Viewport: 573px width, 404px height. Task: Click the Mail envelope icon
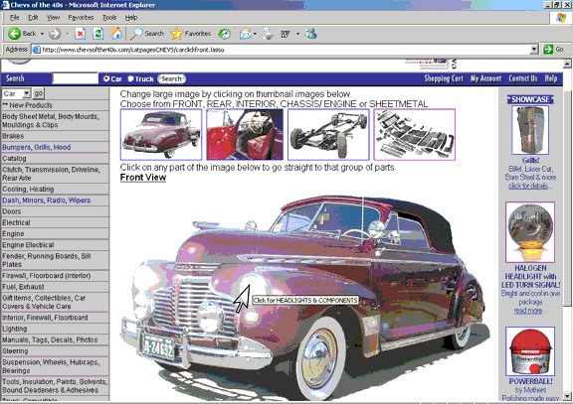245,34
